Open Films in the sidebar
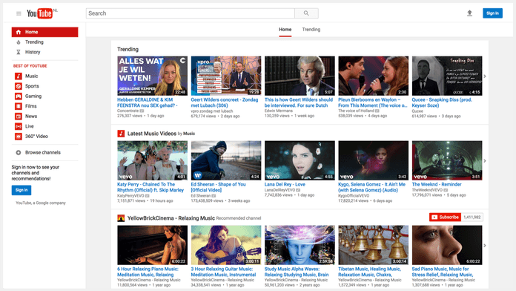 pyautogui.click(x=31, y=106)
